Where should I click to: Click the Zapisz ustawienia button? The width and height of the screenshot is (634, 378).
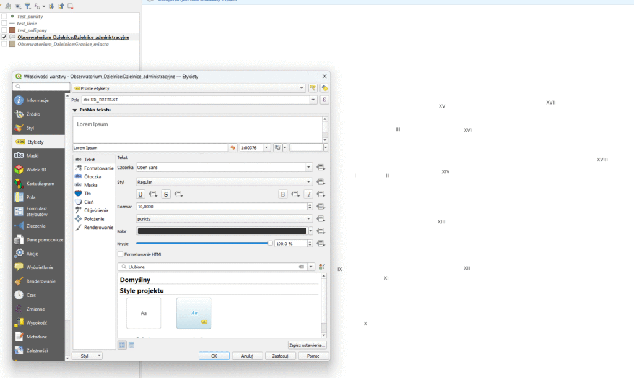click(x=307, y=345)
